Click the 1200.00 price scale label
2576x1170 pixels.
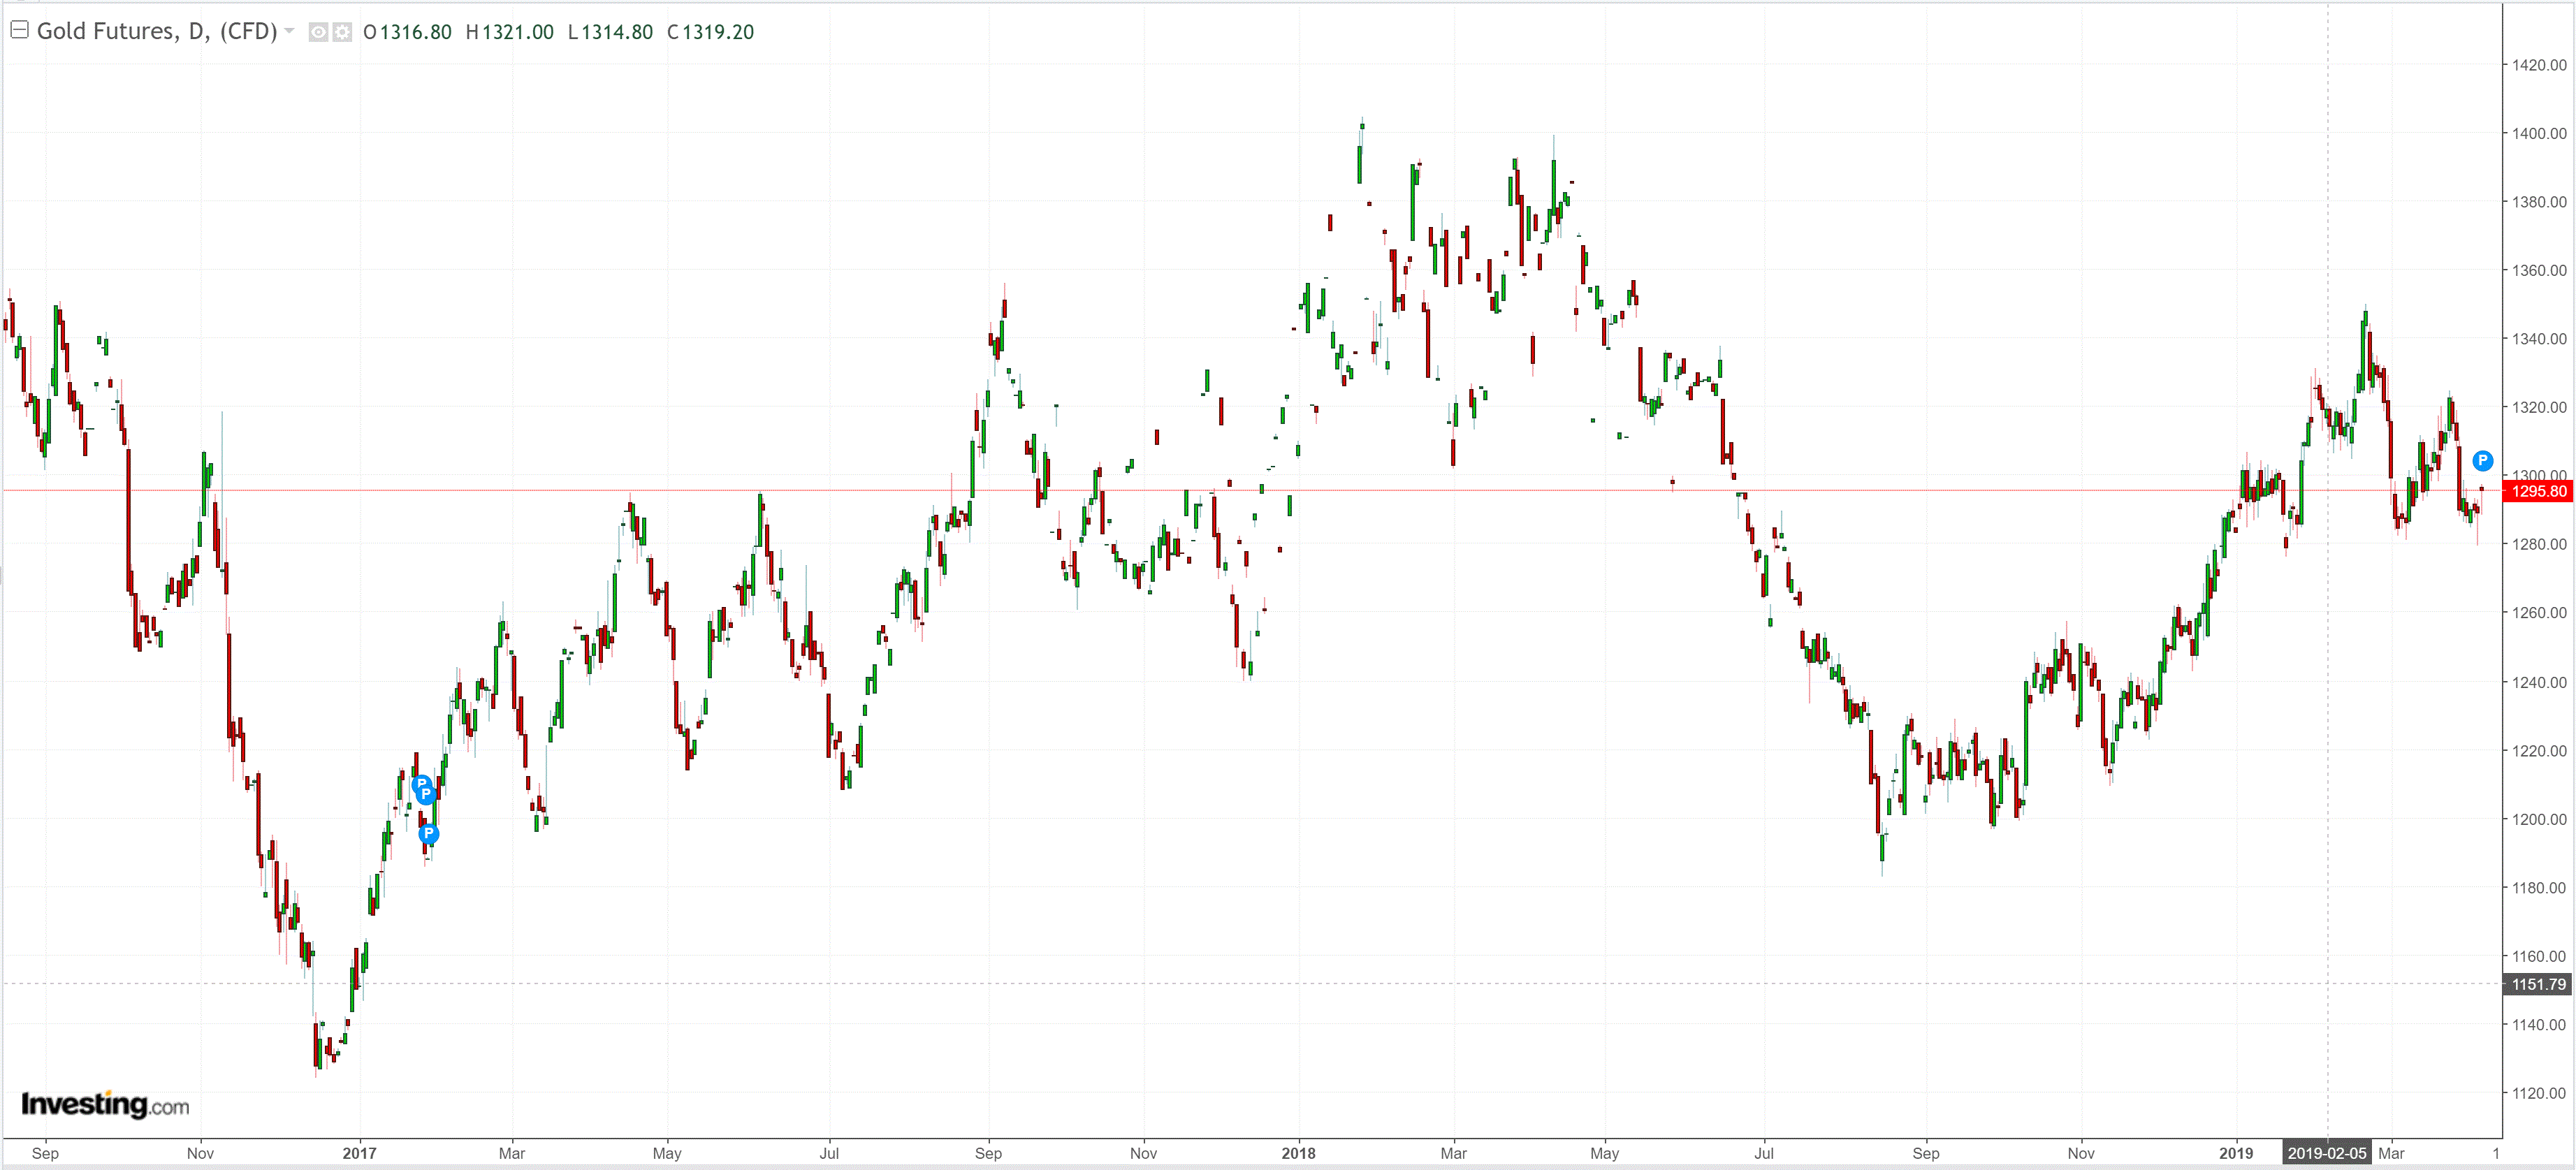pyautogui.click(x=2538, y=819)
